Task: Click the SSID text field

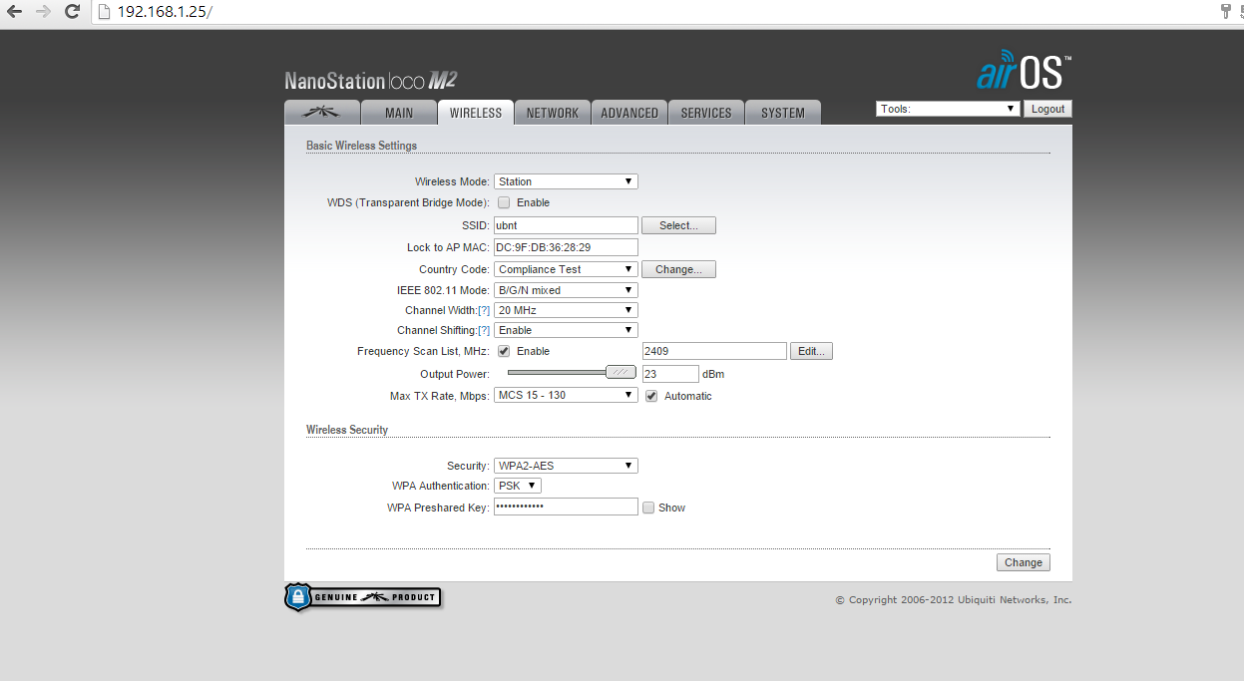Action: [566, 226]
